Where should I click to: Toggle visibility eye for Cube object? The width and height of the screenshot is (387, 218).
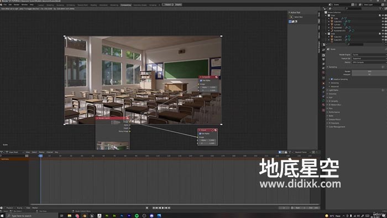(383, 18)
